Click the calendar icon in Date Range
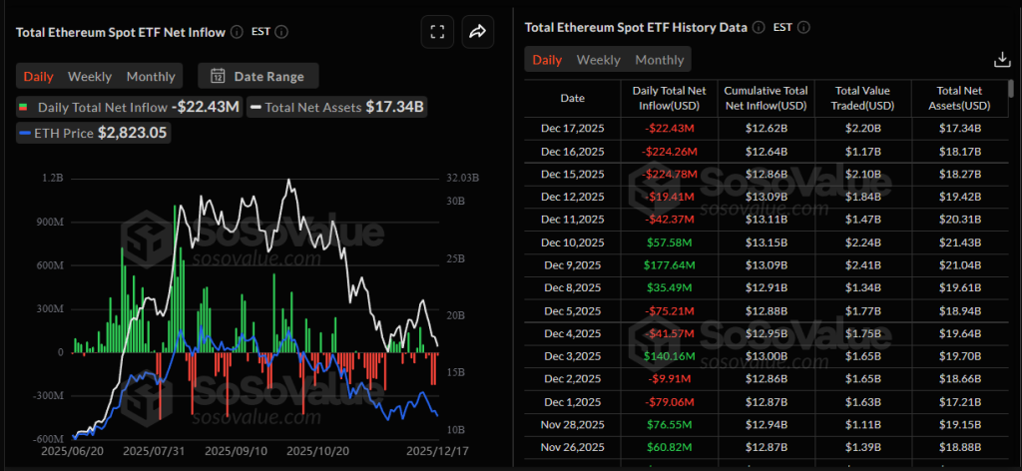This screenshot has width=1022, height=471. point(218,76)
